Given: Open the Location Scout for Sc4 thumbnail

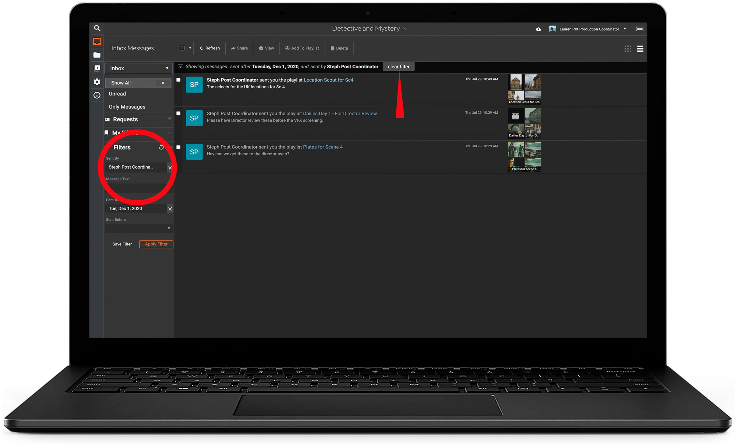Looking at the screenshot, I should (524, 89).
